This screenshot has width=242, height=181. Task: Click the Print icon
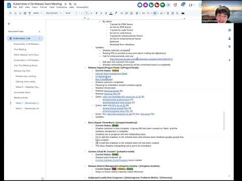click(x=25, y=13)
